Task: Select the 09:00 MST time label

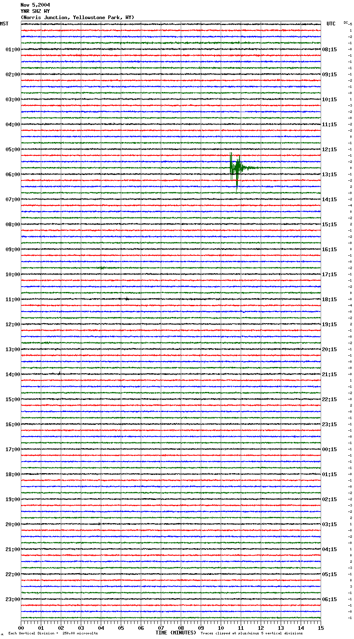Action: 13,250
